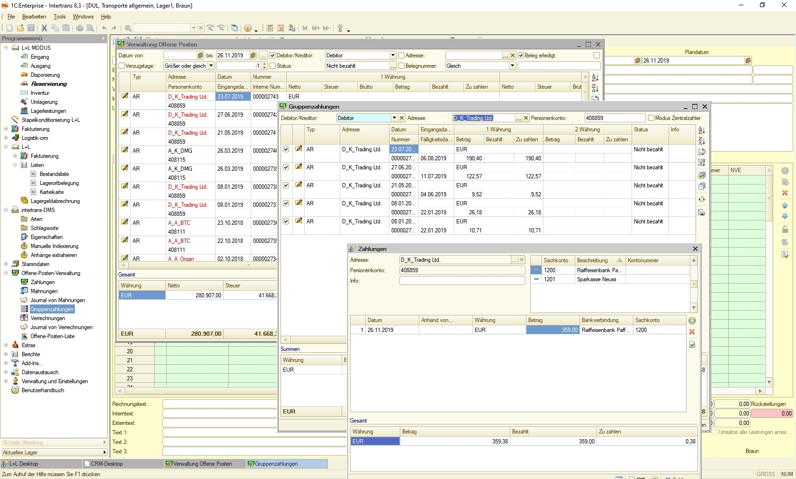Switch to the Verwaltung Offene Posten tab

(x=202, y=464)
